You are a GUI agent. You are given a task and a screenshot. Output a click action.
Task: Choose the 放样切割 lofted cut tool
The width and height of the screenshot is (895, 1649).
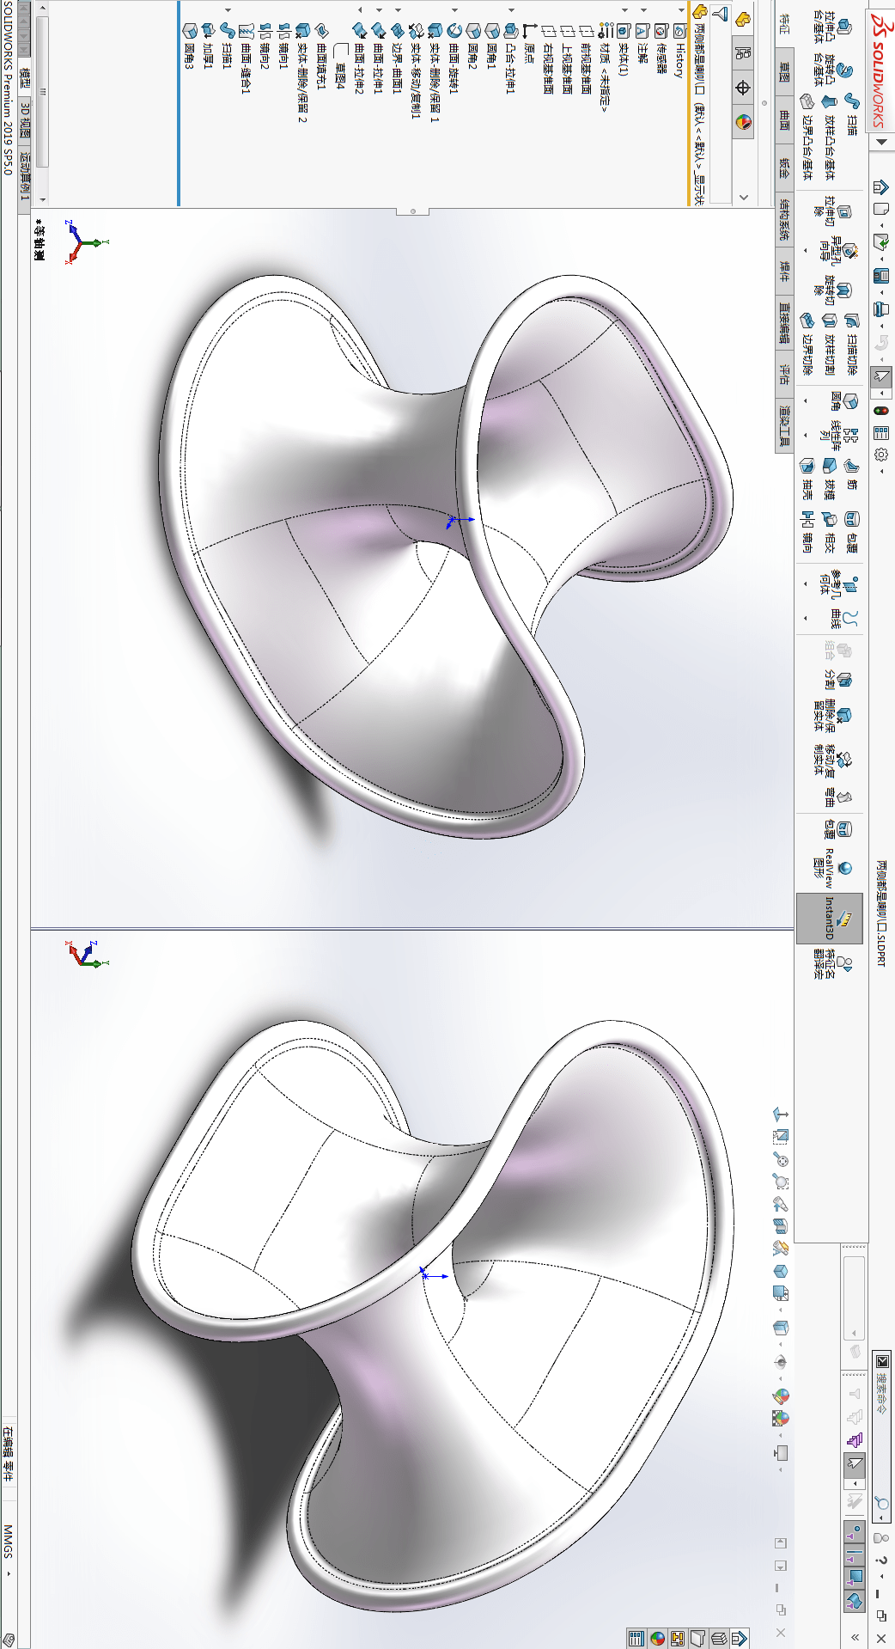coord(829,345)
